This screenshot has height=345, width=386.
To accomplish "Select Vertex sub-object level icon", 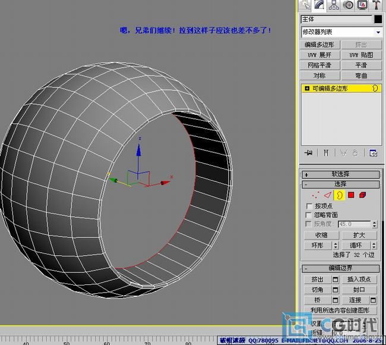I will coord(315,195).
